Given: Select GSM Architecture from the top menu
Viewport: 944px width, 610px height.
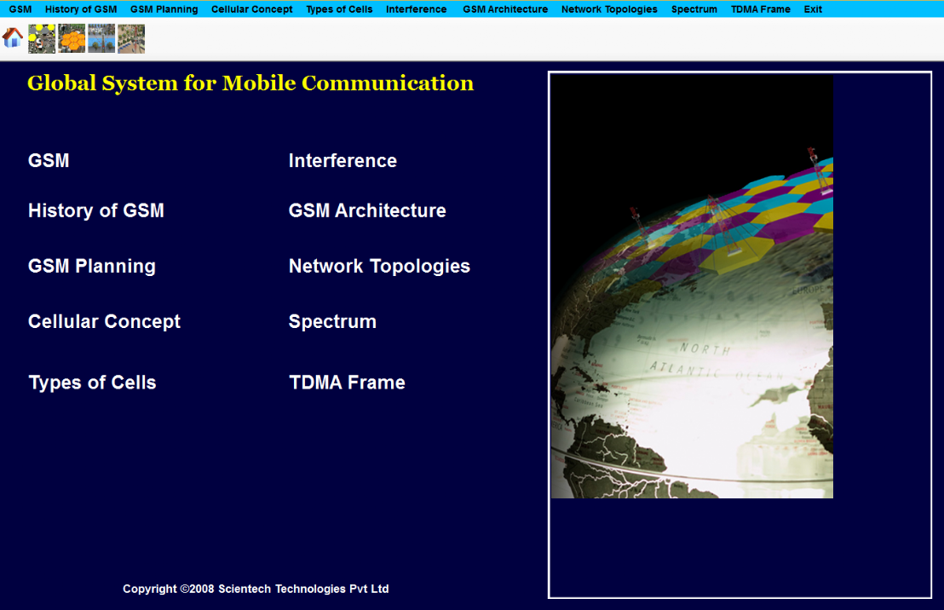Looking at the screenshot, I should click(506, 9).
